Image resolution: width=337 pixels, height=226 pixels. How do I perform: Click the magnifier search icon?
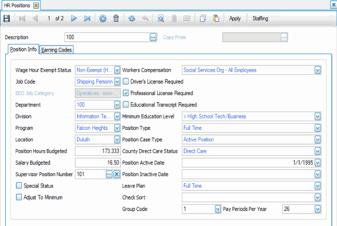coord(161,19)
